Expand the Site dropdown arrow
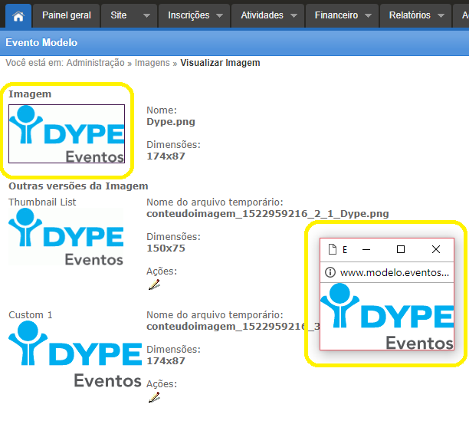Screen dimensions: 469x421 point(146,15)
